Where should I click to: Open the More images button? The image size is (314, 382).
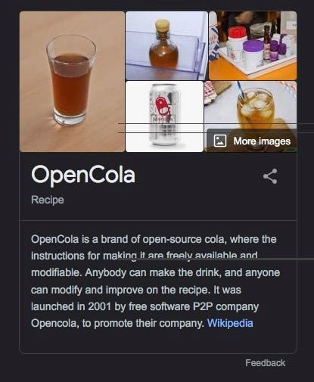252,141
